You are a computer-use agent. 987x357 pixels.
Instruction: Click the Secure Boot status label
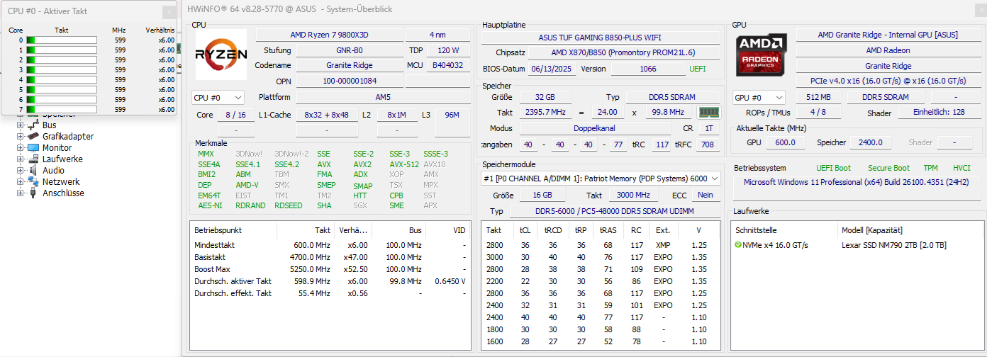(x=888, y=168)
